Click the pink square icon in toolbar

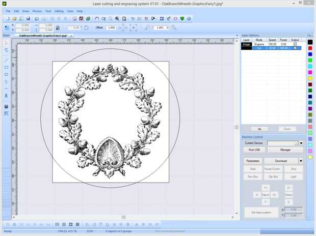point(175,19)
